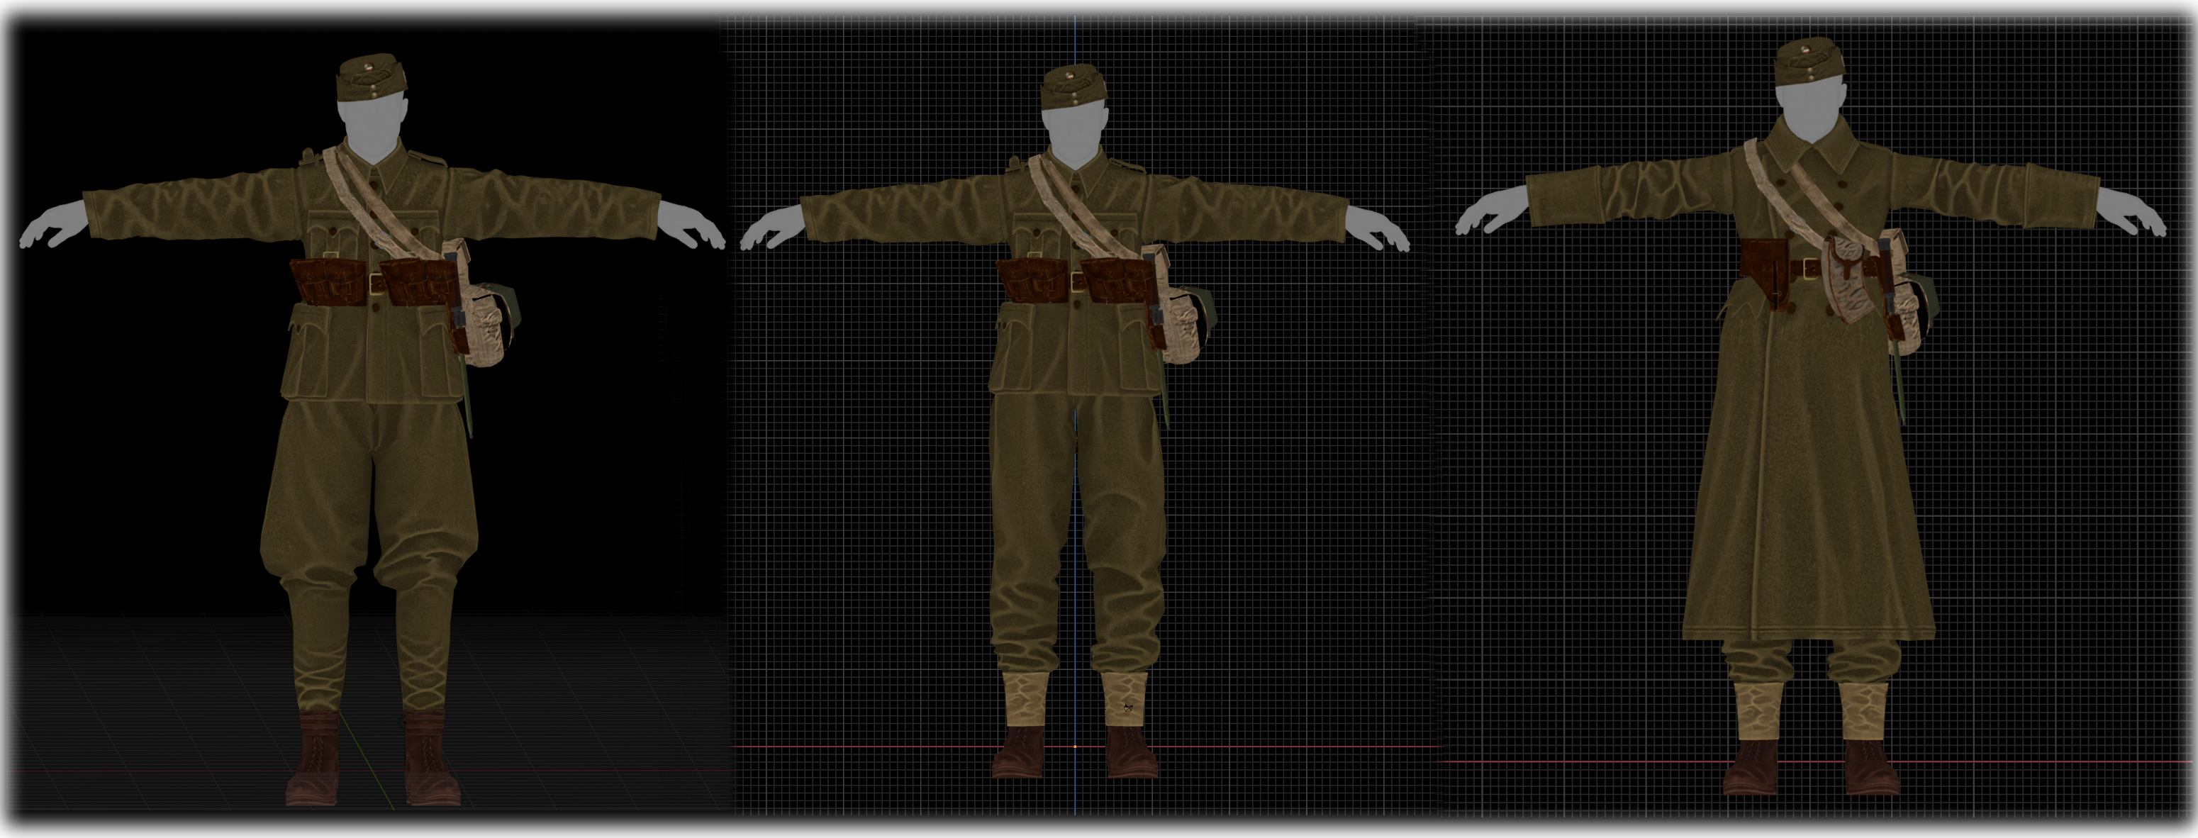Select the cap badge on the right model's cap

1807,50
